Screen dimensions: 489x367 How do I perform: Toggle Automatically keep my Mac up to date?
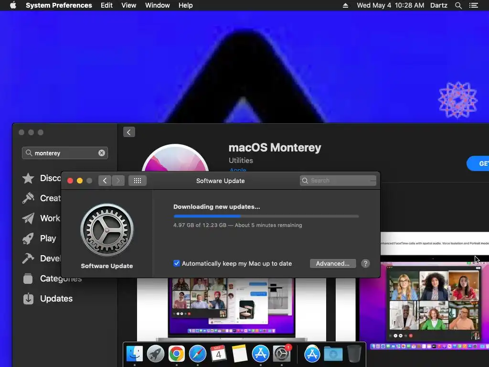177,263
